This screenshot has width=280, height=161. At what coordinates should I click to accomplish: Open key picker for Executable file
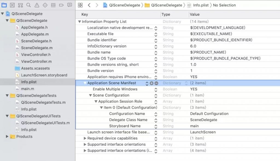click(156, 34)
